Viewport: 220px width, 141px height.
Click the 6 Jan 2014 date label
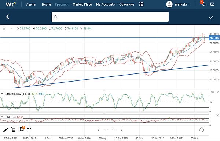(x=84, y=138)
